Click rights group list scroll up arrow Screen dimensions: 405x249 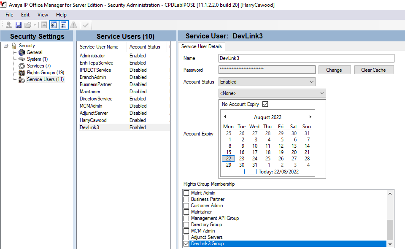(390, 193)
